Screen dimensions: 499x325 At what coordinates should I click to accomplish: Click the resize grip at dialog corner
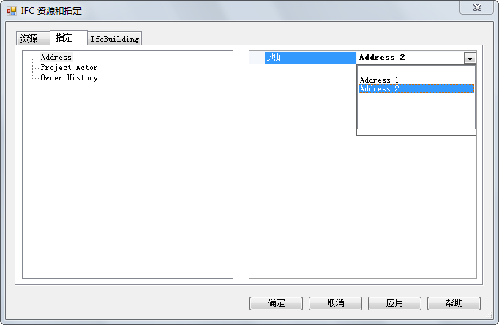pyautogui.click(x=489, y=316)
